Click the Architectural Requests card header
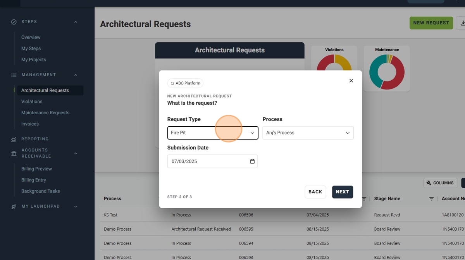The width and height of the screenshot is (465, 260). (230, 50)
